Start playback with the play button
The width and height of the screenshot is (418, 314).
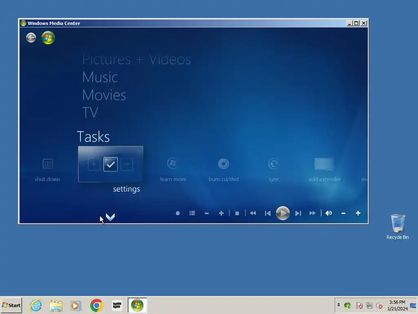[x=283, y=213]
